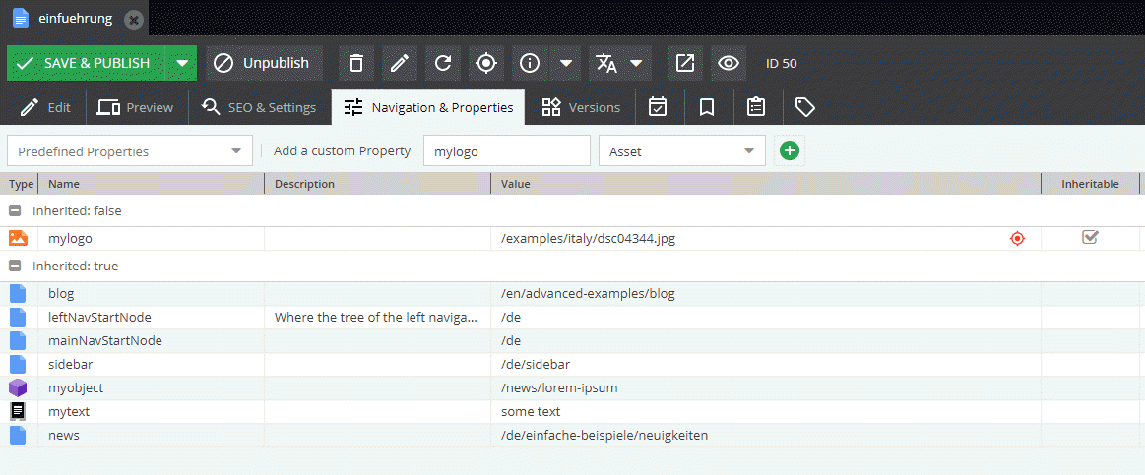
Task: Open the Predefined Properties dropdown
Action: [129, 151]
